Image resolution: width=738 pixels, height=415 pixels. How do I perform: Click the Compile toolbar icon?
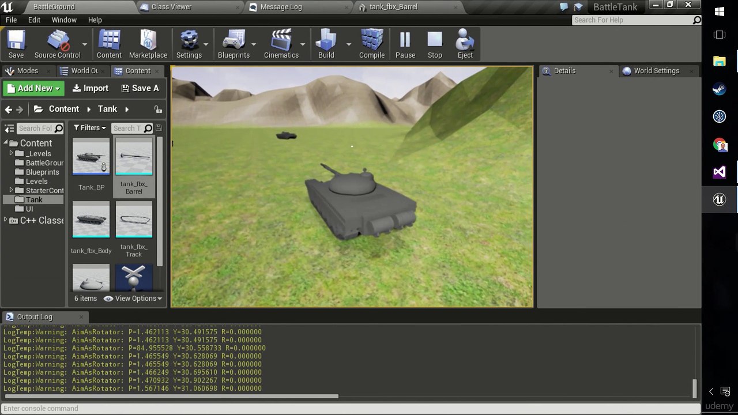click(372, 44)
